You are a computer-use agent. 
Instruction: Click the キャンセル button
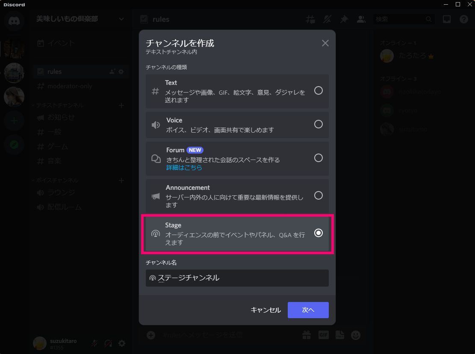pos(266,310)
